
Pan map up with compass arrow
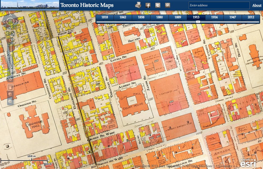(10, 15)
